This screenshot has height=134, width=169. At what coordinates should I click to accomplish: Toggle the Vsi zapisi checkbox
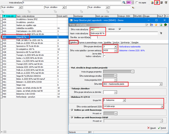(x=137, y=2)
